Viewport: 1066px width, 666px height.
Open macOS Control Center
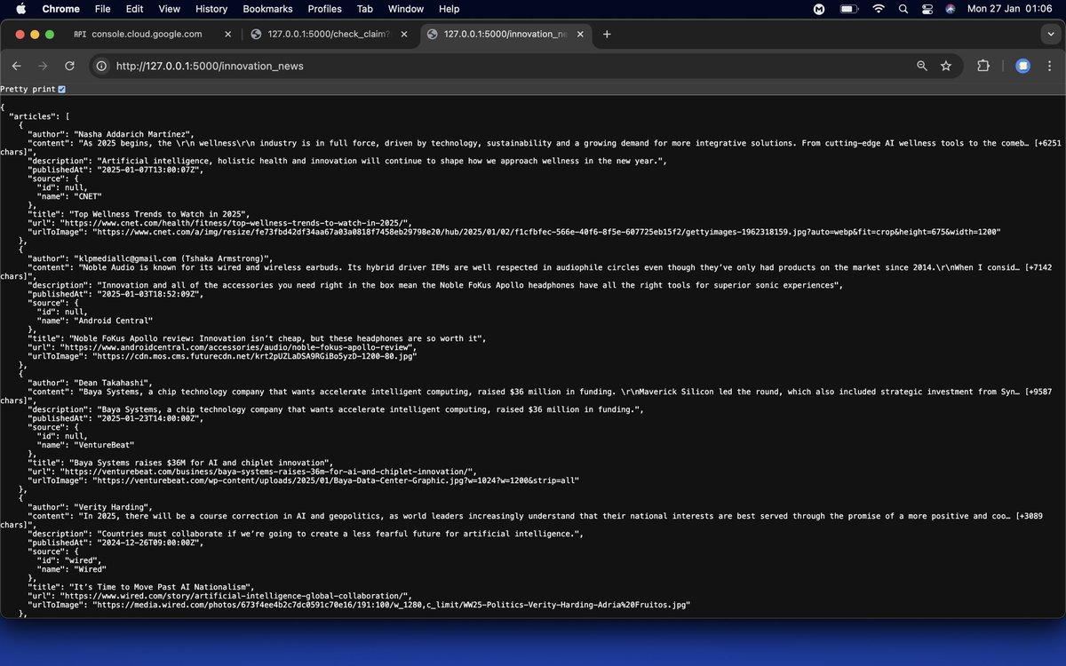pyautogui.click(x=927, y=9)
